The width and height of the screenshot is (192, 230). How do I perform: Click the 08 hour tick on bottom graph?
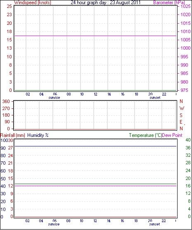(68, 221)
